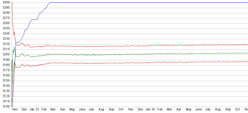Click the first June label on time axis
This screenshot has height=113, width=248.
point(82,110)
